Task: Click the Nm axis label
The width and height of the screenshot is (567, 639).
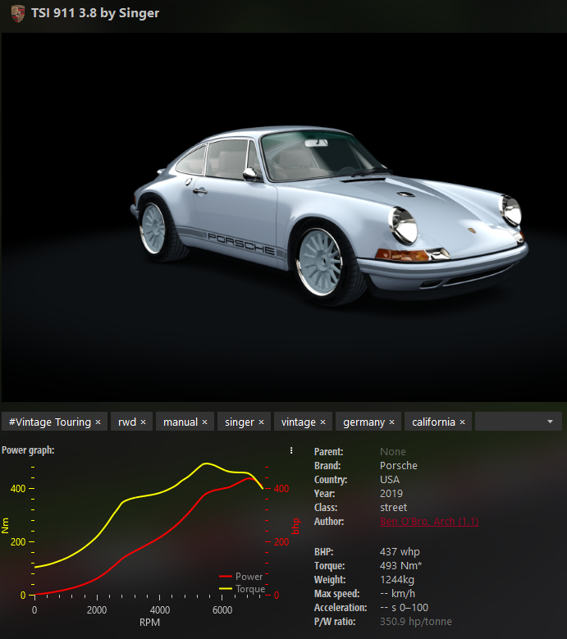Action: [x=5, y=525]
